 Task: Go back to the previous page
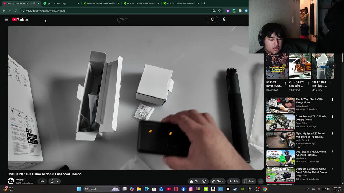pos(4,11)
